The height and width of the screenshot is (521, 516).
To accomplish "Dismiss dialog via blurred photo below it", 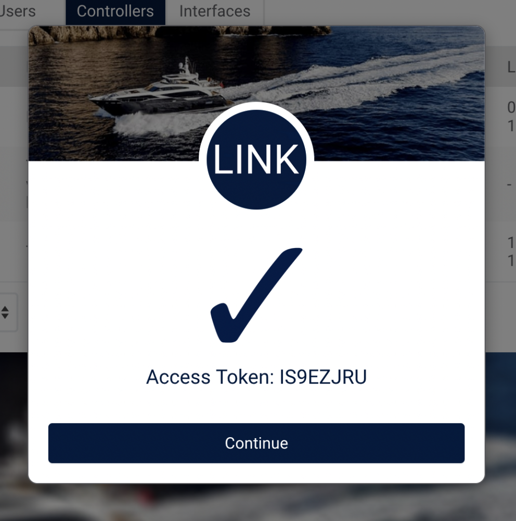I will [x=256, y=502].
